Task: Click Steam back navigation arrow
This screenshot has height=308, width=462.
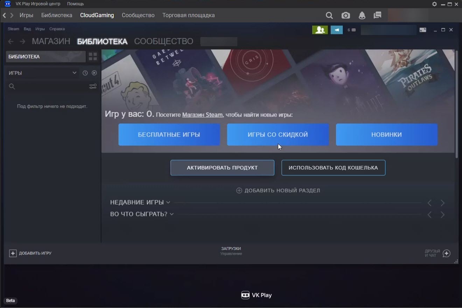Action: [x=11, y=41]
